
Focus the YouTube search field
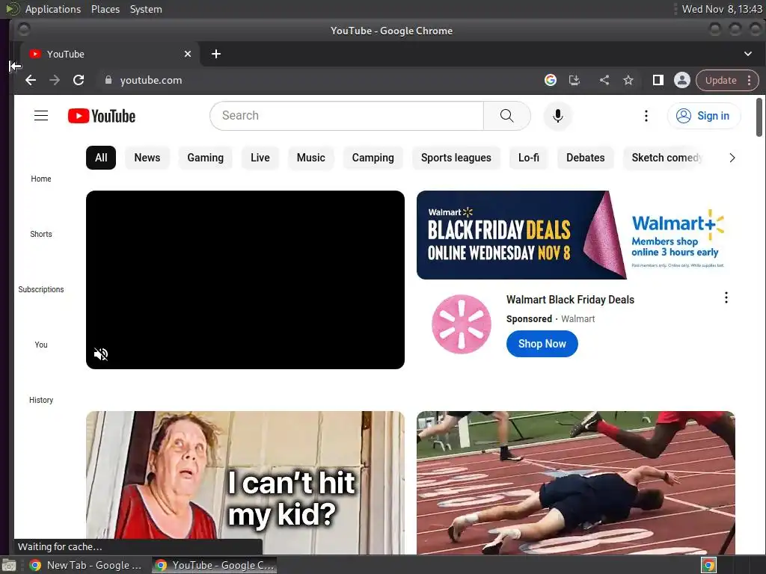pyautogui.click(x=347, y=116)
